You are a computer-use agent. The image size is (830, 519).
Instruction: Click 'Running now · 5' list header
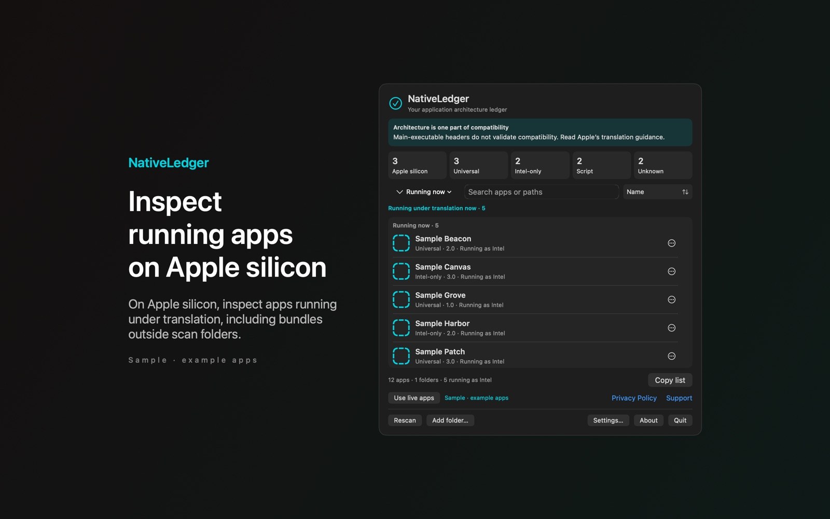click(x=416, y=225)
